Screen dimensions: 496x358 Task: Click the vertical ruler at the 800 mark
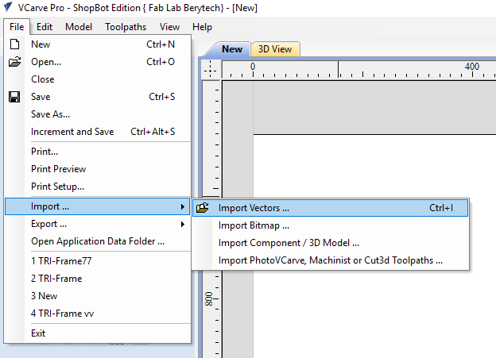coord(209,298)
